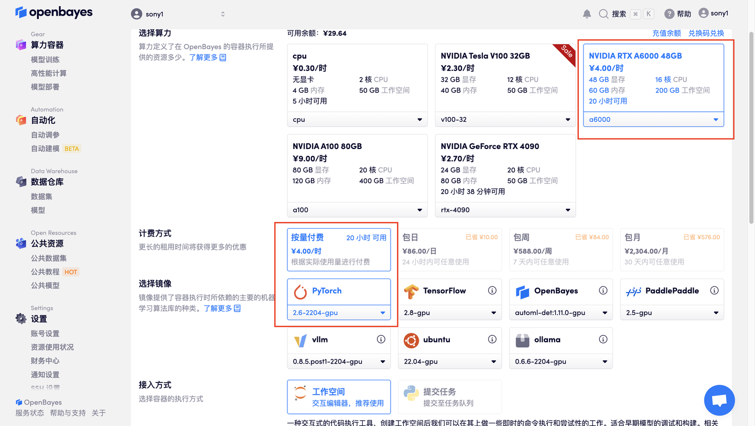Click the ubuntu logo icon
The image size is (755, 426).
(412, 340)
